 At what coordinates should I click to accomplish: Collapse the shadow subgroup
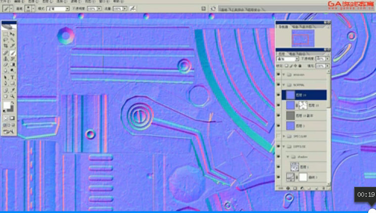click(x=288, y=157)
